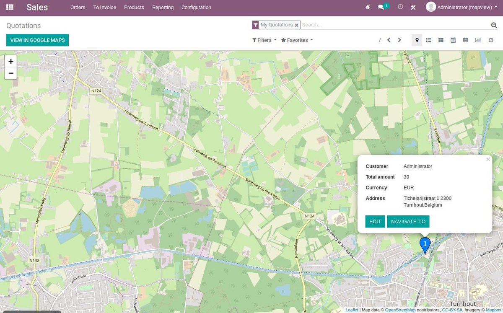Open the apps menu grid
Screen dimensions: 503x313
[x=9, y=7]
